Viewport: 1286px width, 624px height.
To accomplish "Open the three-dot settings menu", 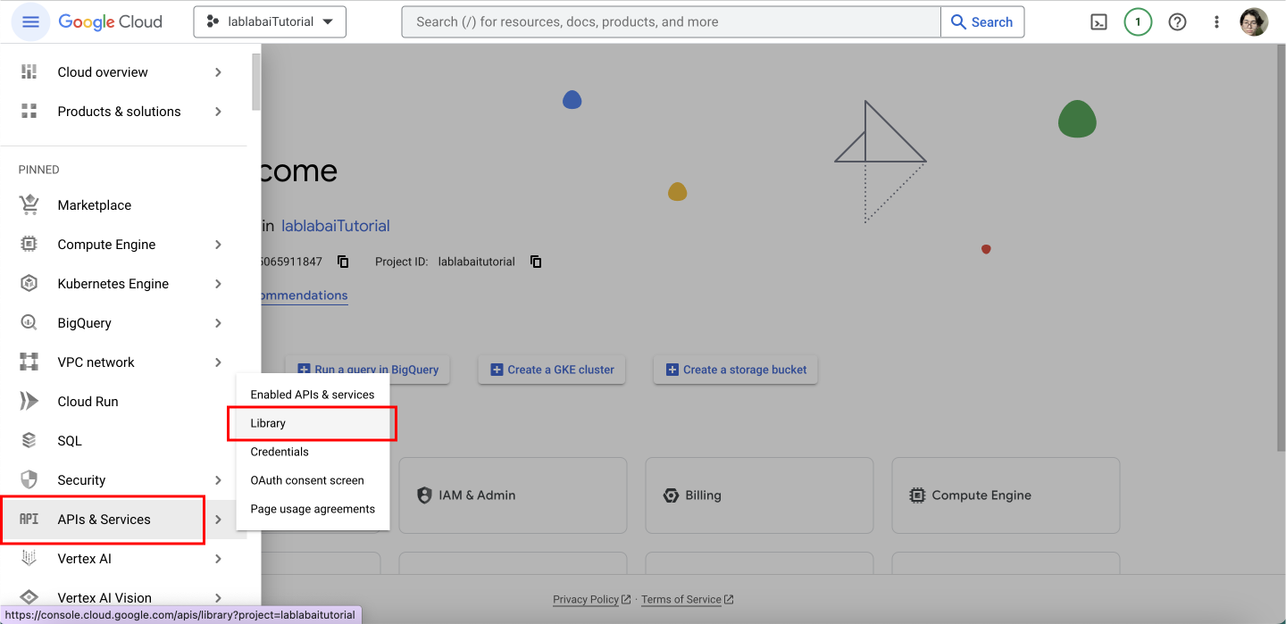I will 1216,22.
